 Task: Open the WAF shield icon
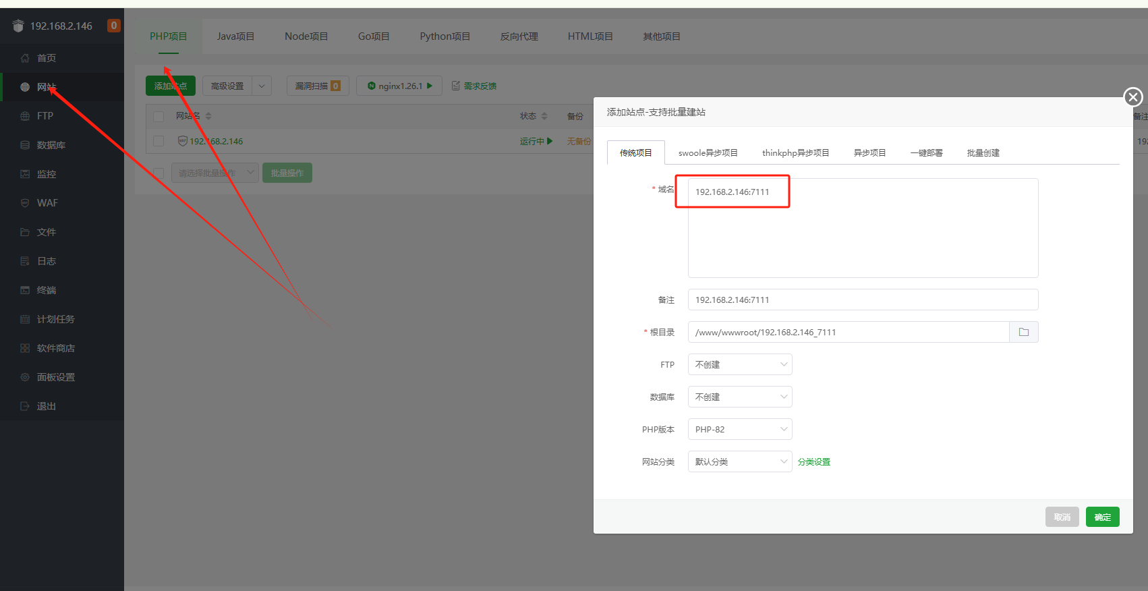coord(25,203)
